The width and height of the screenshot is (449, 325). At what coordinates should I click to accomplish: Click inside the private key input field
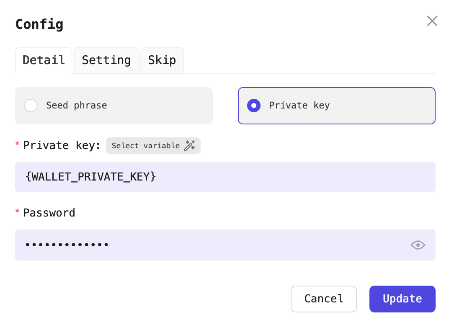click(x=225, y=177)
